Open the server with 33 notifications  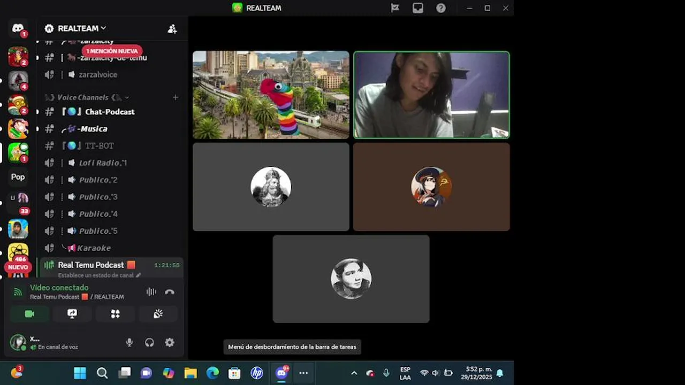click(x=18, y=202)
